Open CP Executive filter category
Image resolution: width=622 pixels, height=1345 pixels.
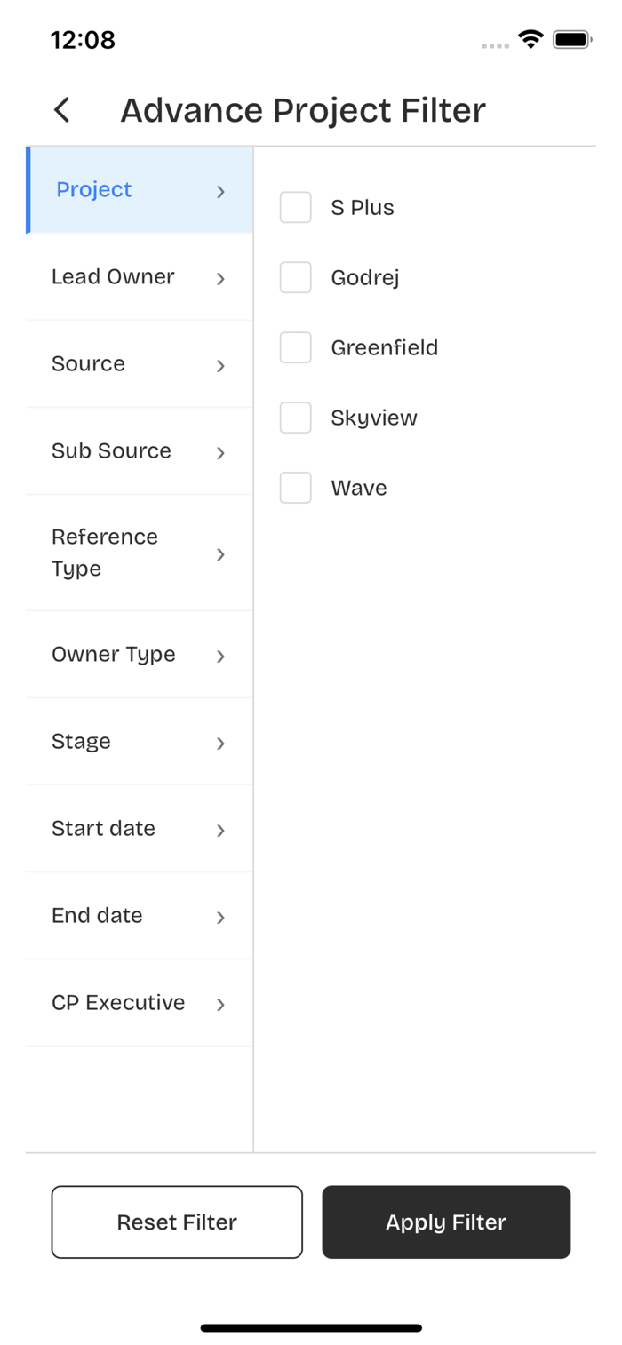140,1003
